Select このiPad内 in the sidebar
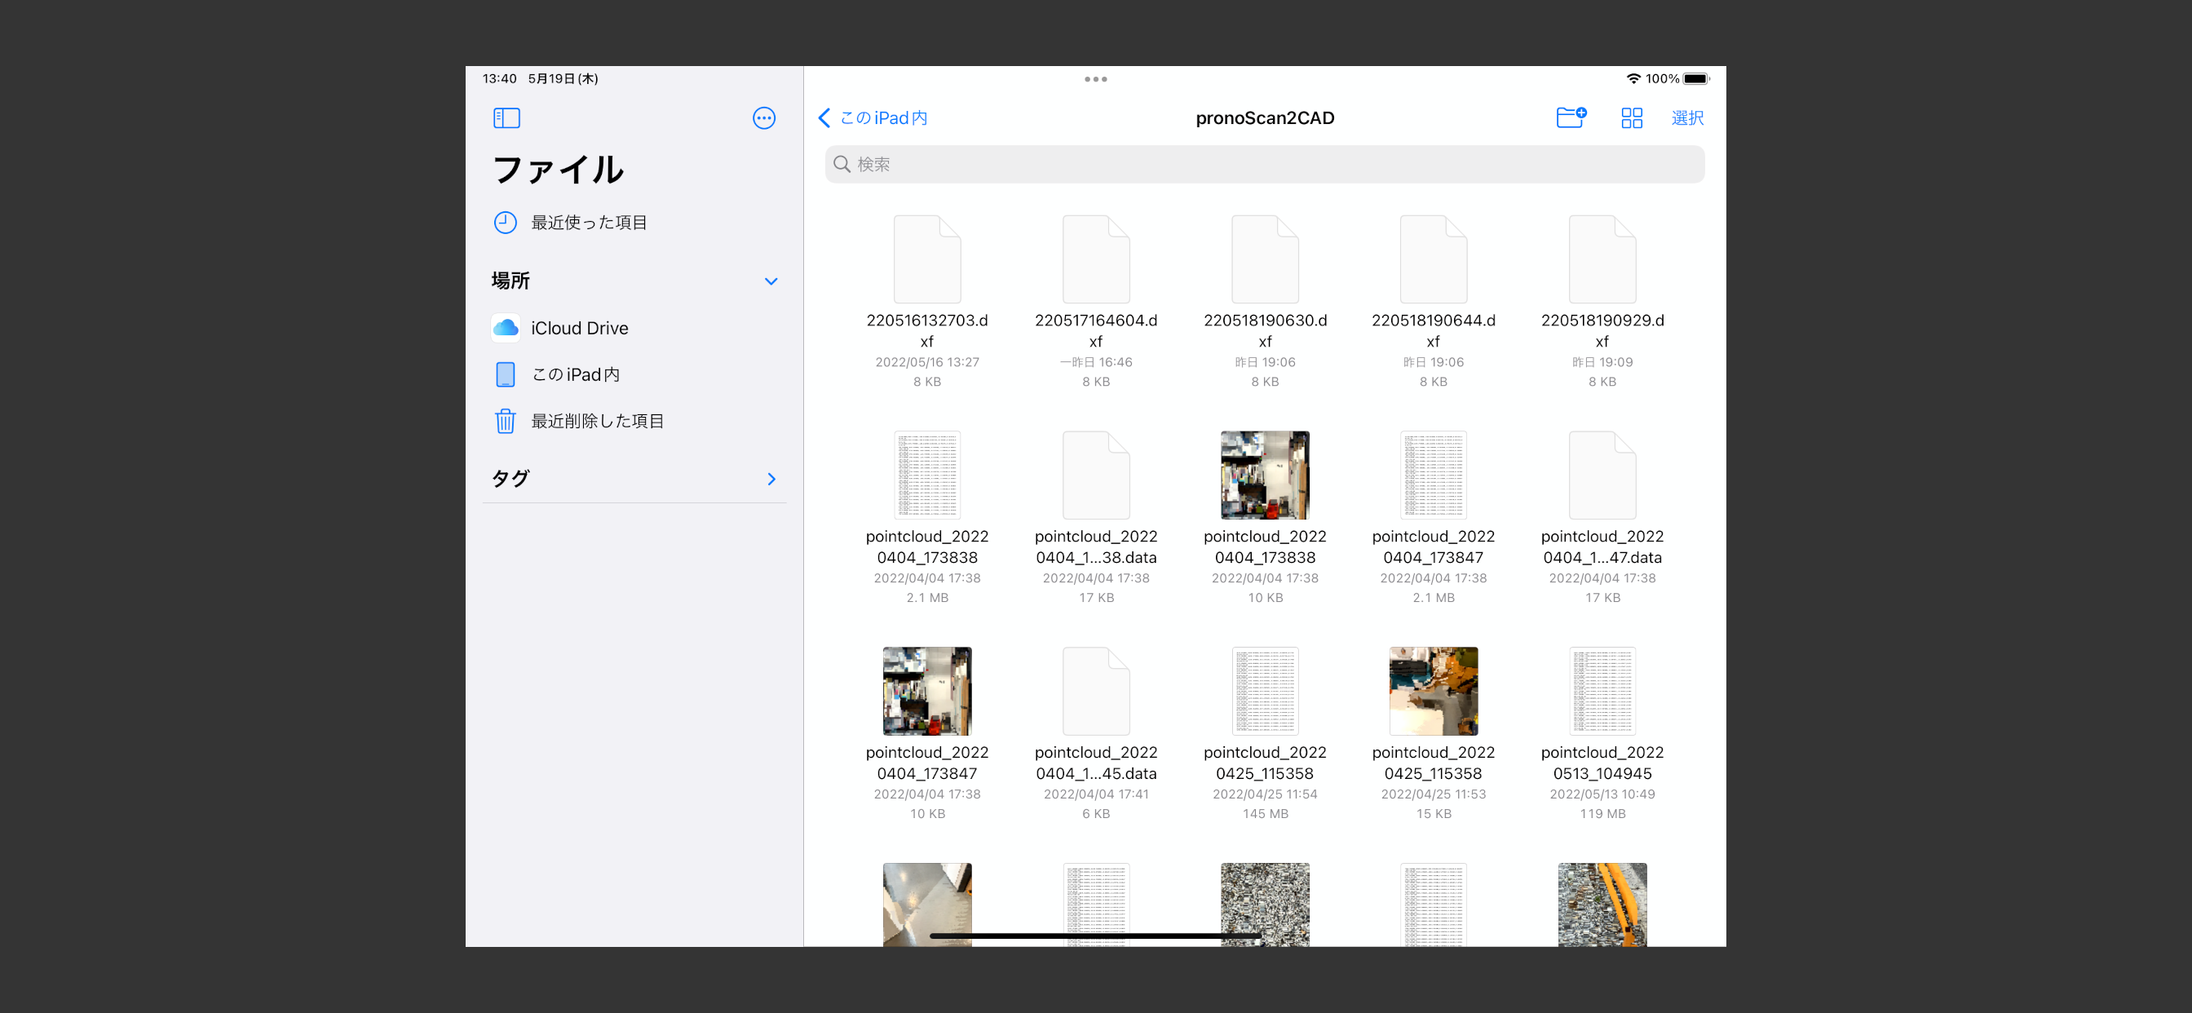Screen dimensions: 2192x1013 (x=556, y=374)
